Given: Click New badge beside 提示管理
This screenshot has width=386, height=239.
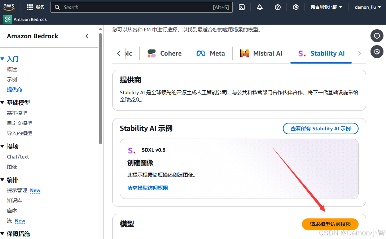Looking at the screenshot, I should click(x=35, y=191).
